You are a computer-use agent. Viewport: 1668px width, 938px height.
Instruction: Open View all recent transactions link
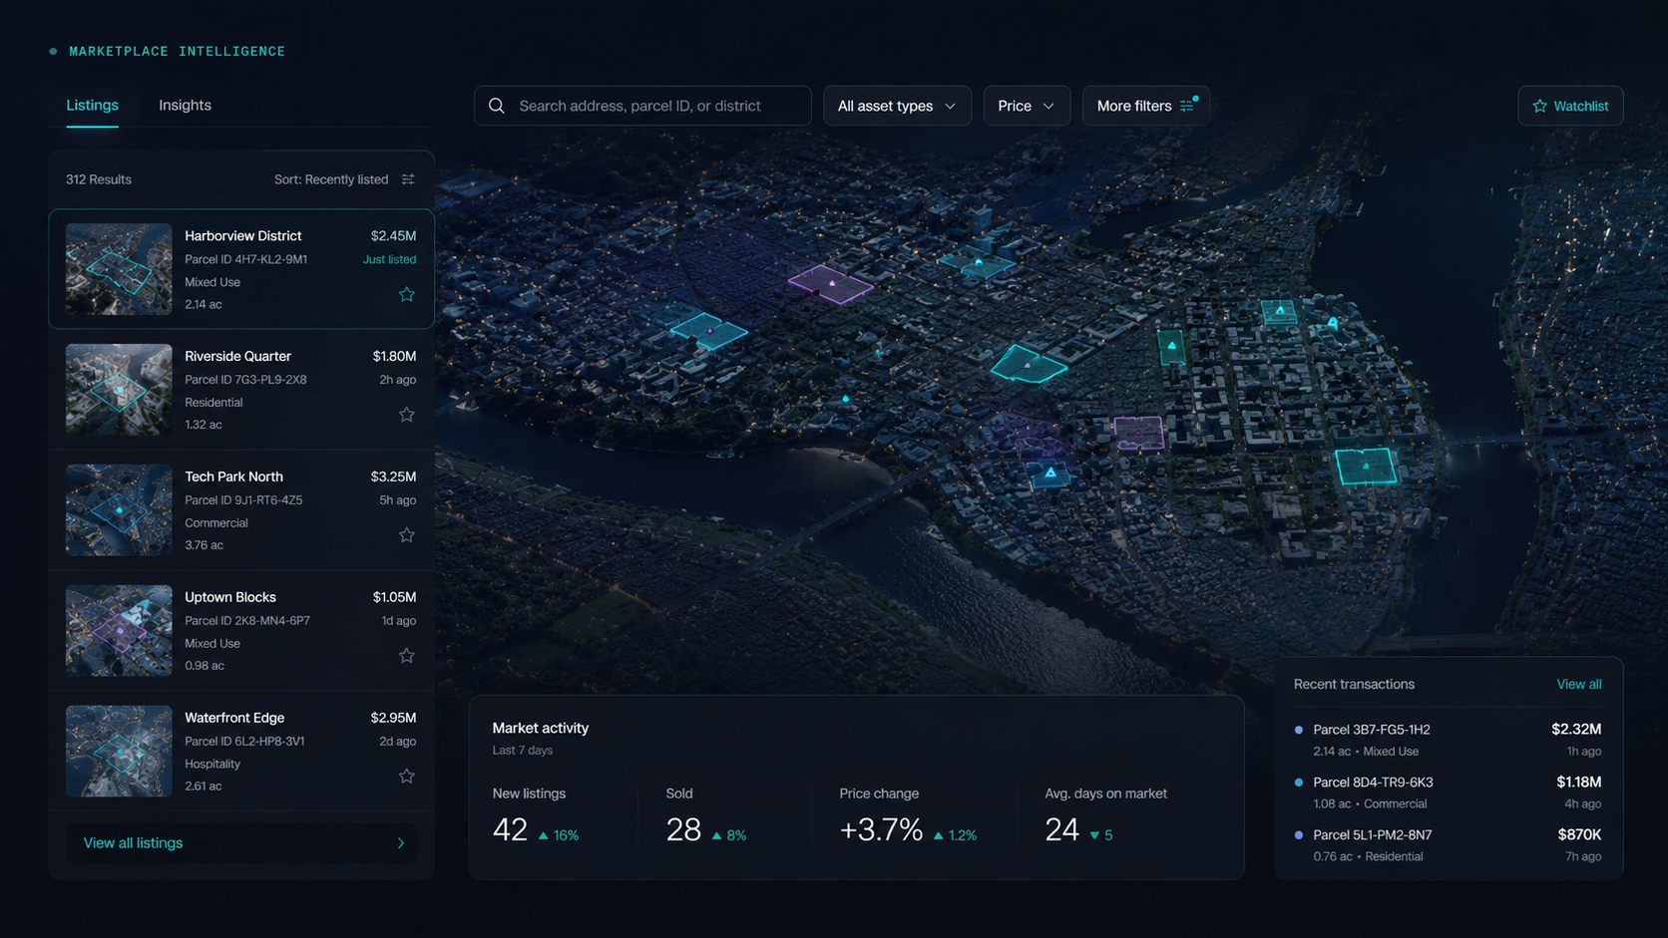tap(1579, 684)
